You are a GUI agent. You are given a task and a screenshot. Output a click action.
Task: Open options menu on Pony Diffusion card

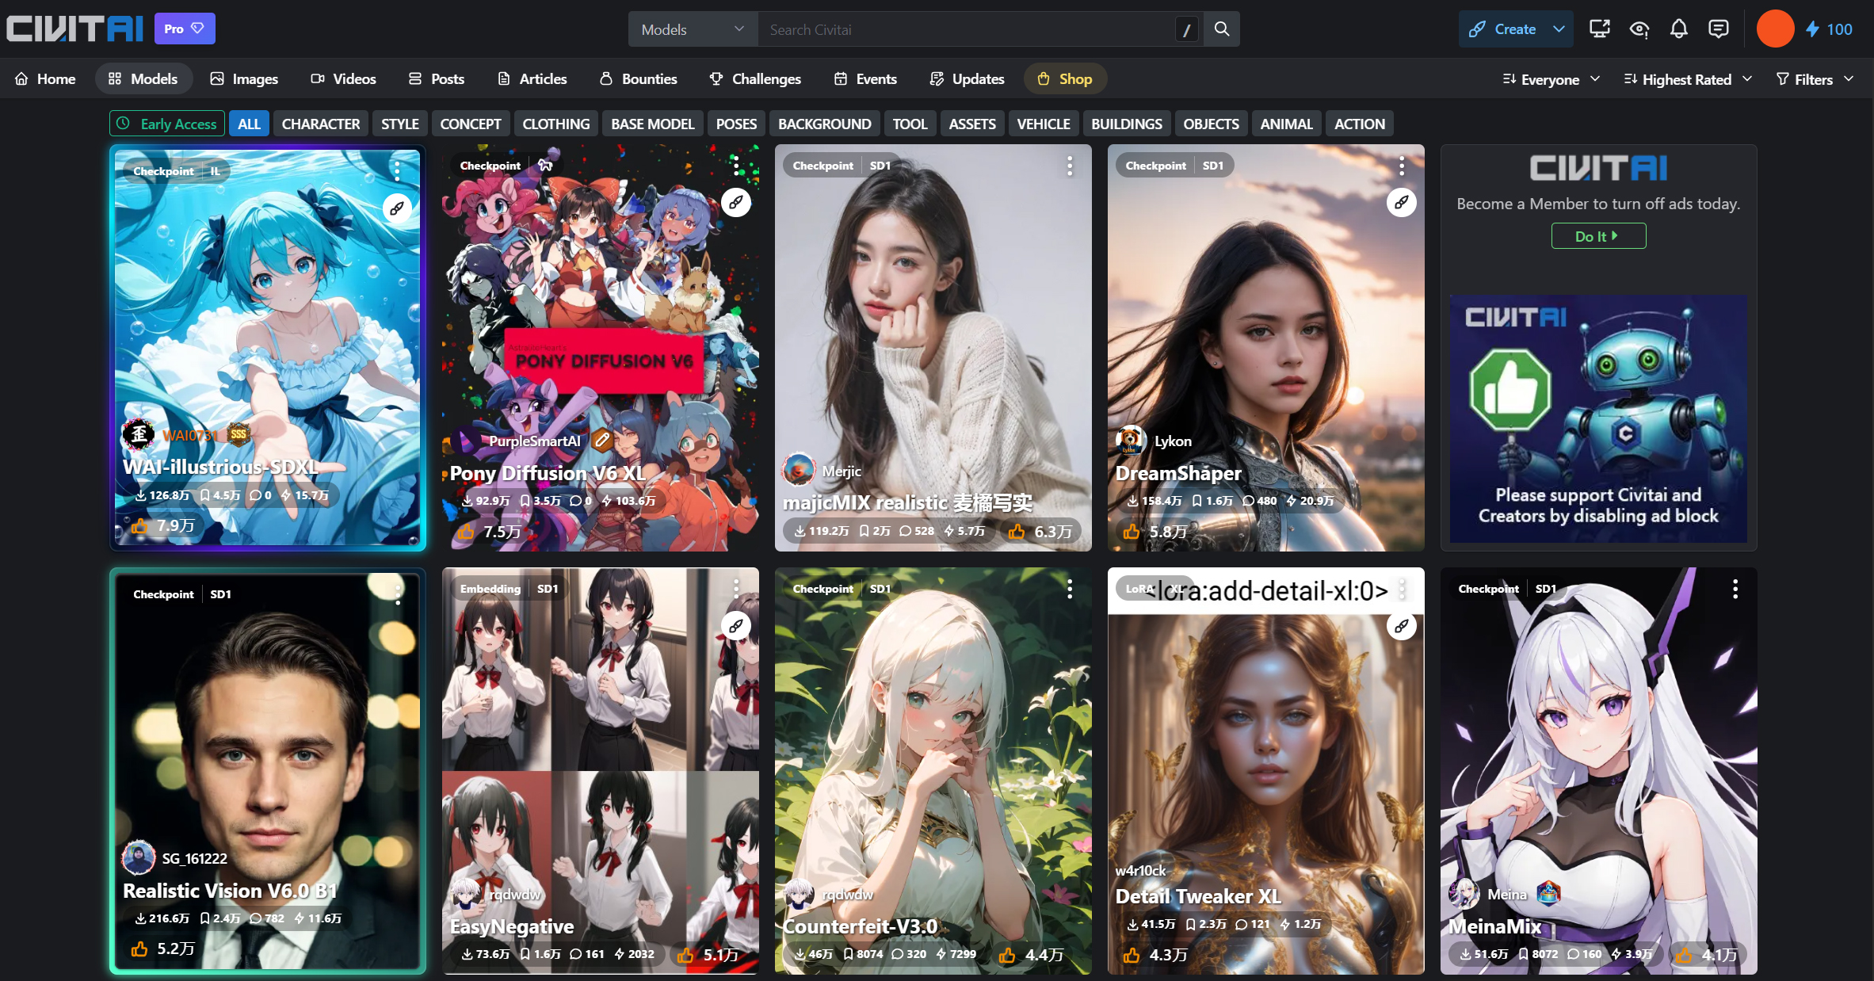point(736,165)
